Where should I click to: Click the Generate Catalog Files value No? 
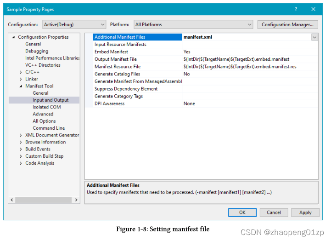pos(186,74)
